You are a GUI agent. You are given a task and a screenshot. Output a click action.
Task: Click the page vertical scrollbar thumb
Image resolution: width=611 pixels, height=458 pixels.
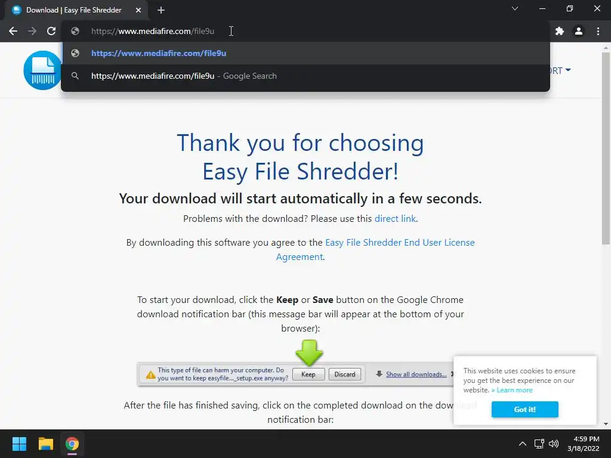point(606,148)
